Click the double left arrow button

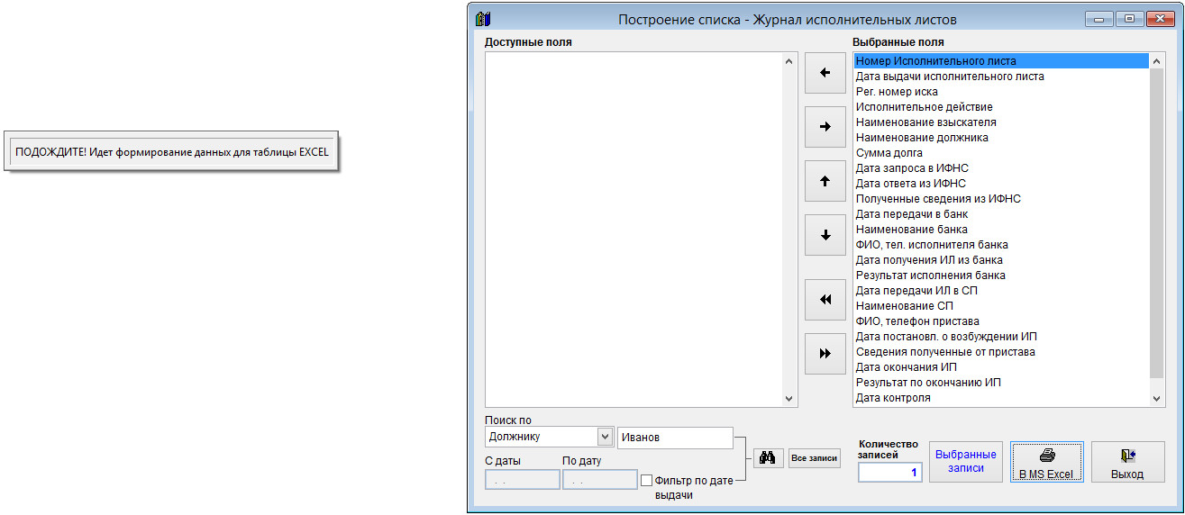coord(825,300)
